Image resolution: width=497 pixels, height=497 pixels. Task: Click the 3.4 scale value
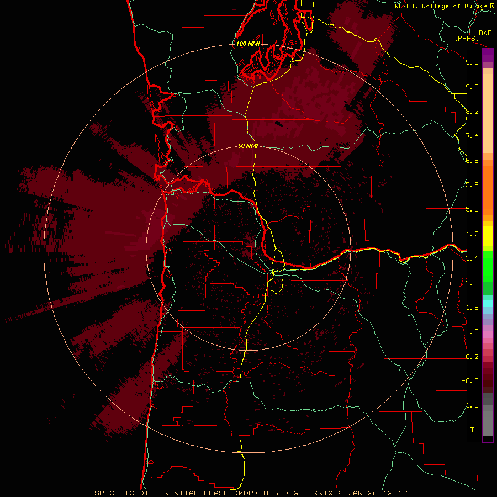tap(472, 258)
